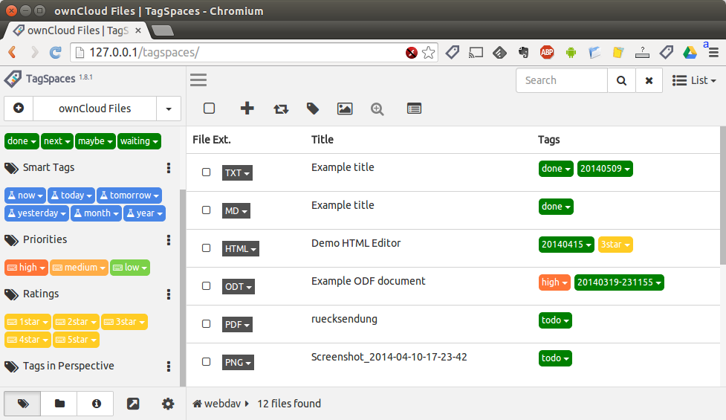Click the ownCloud Files location button
The width and height of the screenshot is (726, 420).
94,109
